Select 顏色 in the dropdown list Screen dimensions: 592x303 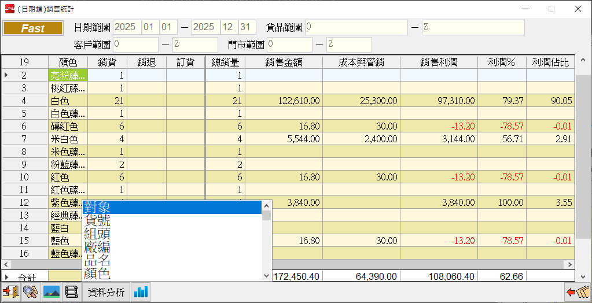[172, 273]
